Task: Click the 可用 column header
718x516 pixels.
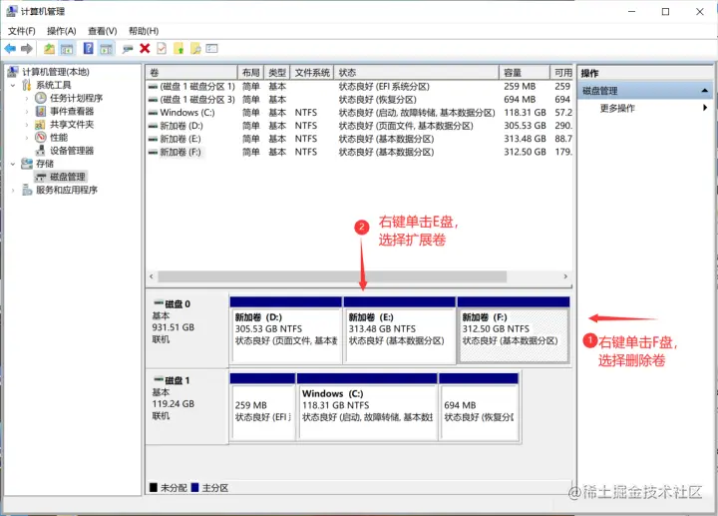Action: coord(561,73)
